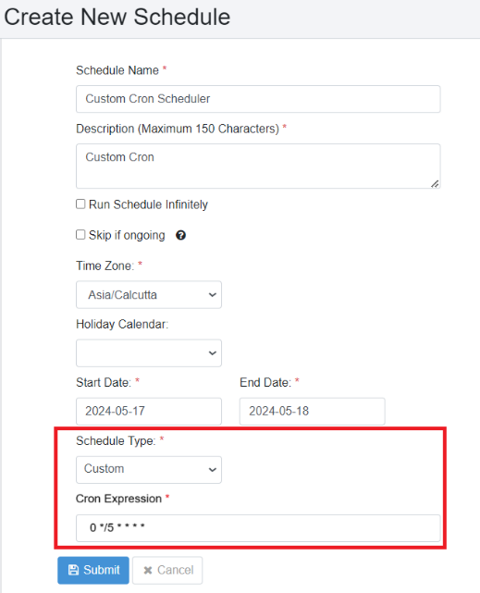The height and width of the screenshot is (593, 480).
Task: Expand the Holiday Calendar dropdown
Action: click(149, 352)
